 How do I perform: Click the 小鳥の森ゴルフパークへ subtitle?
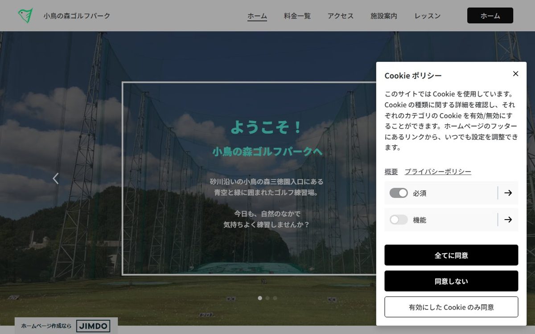[267, 151]
